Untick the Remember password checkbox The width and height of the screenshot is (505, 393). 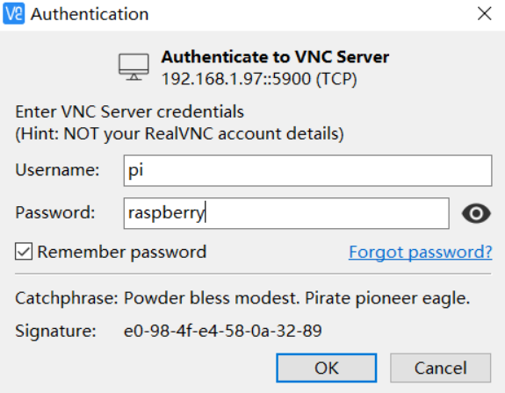pyautogui.click(x=24, y=251)
